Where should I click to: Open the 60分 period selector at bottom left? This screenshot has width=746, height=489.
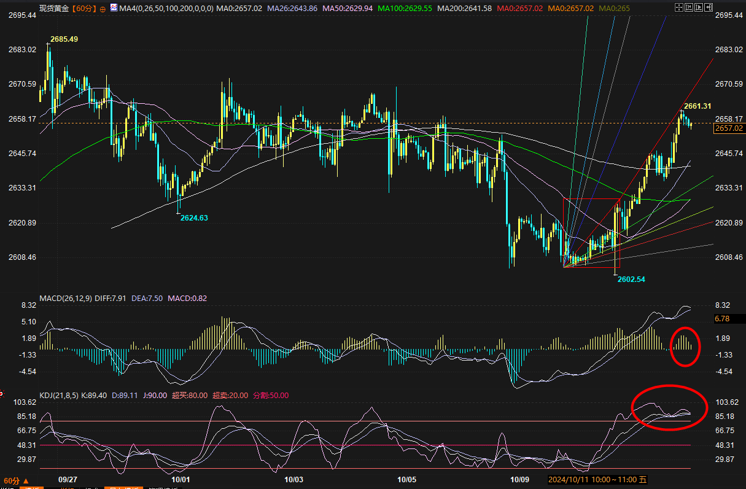pyautogui.click(x=17, y=480)
